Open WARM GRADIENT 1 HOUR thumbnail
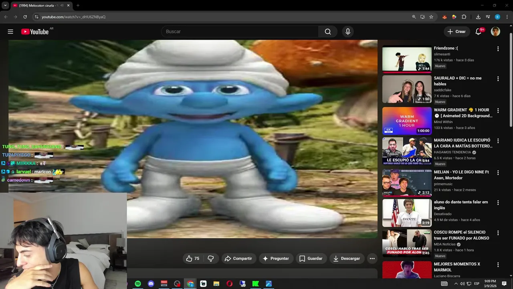The height and width of the screenshot is (289, 513). (407, 121)
